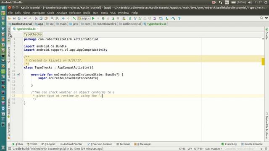This screenshot has width=269, height=151.
Task: Open the Terminal tool window
Action: click(x=123, y=144)
